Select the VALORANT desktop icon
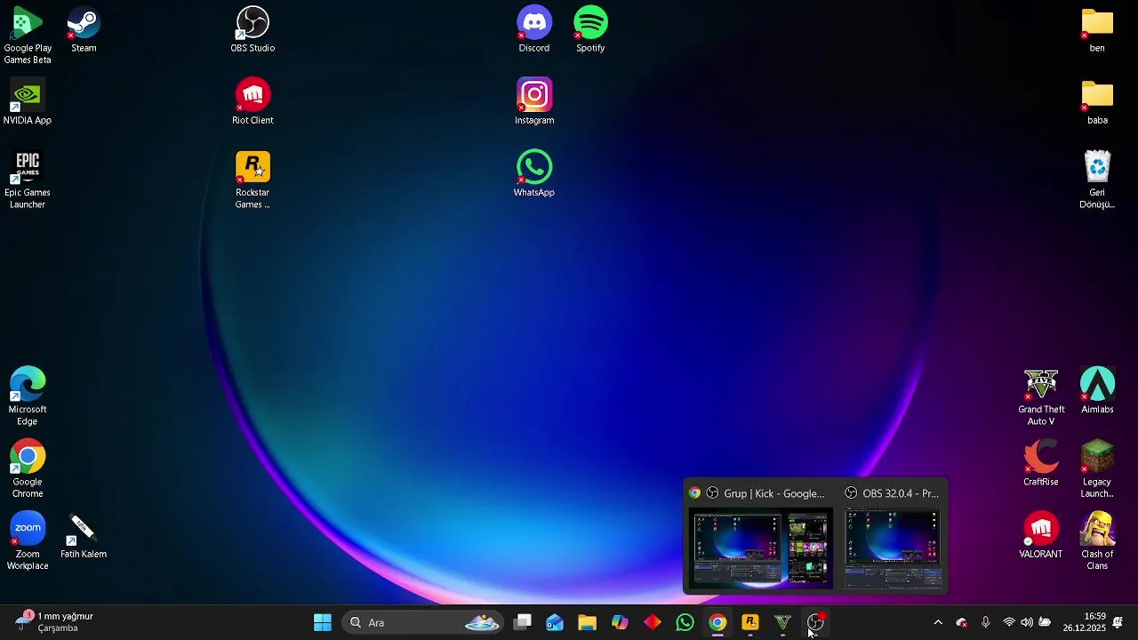This screenshot has height=640, width=1138. (1041, 536)
